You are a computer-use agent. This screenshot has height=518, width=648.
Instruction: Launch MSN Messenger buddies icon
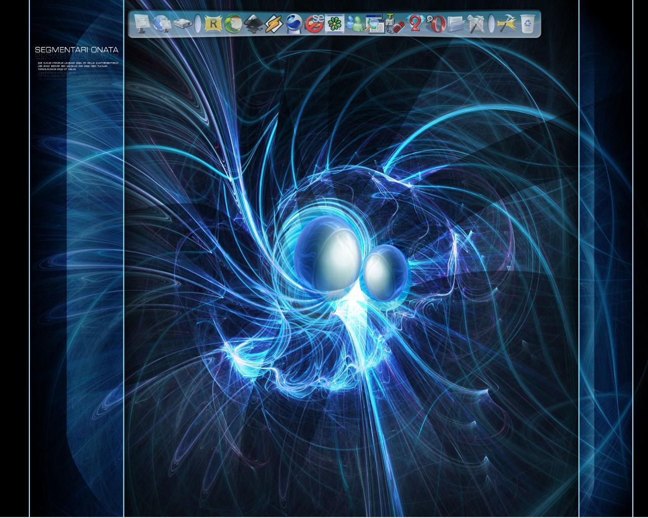pos(355,24)
